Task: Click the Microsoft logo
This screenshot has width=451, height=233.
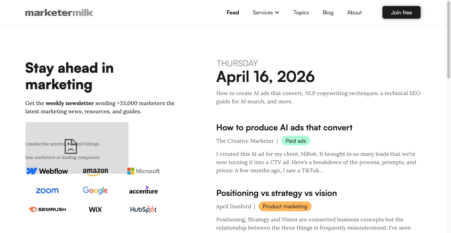Action: (x=143, y=171)
